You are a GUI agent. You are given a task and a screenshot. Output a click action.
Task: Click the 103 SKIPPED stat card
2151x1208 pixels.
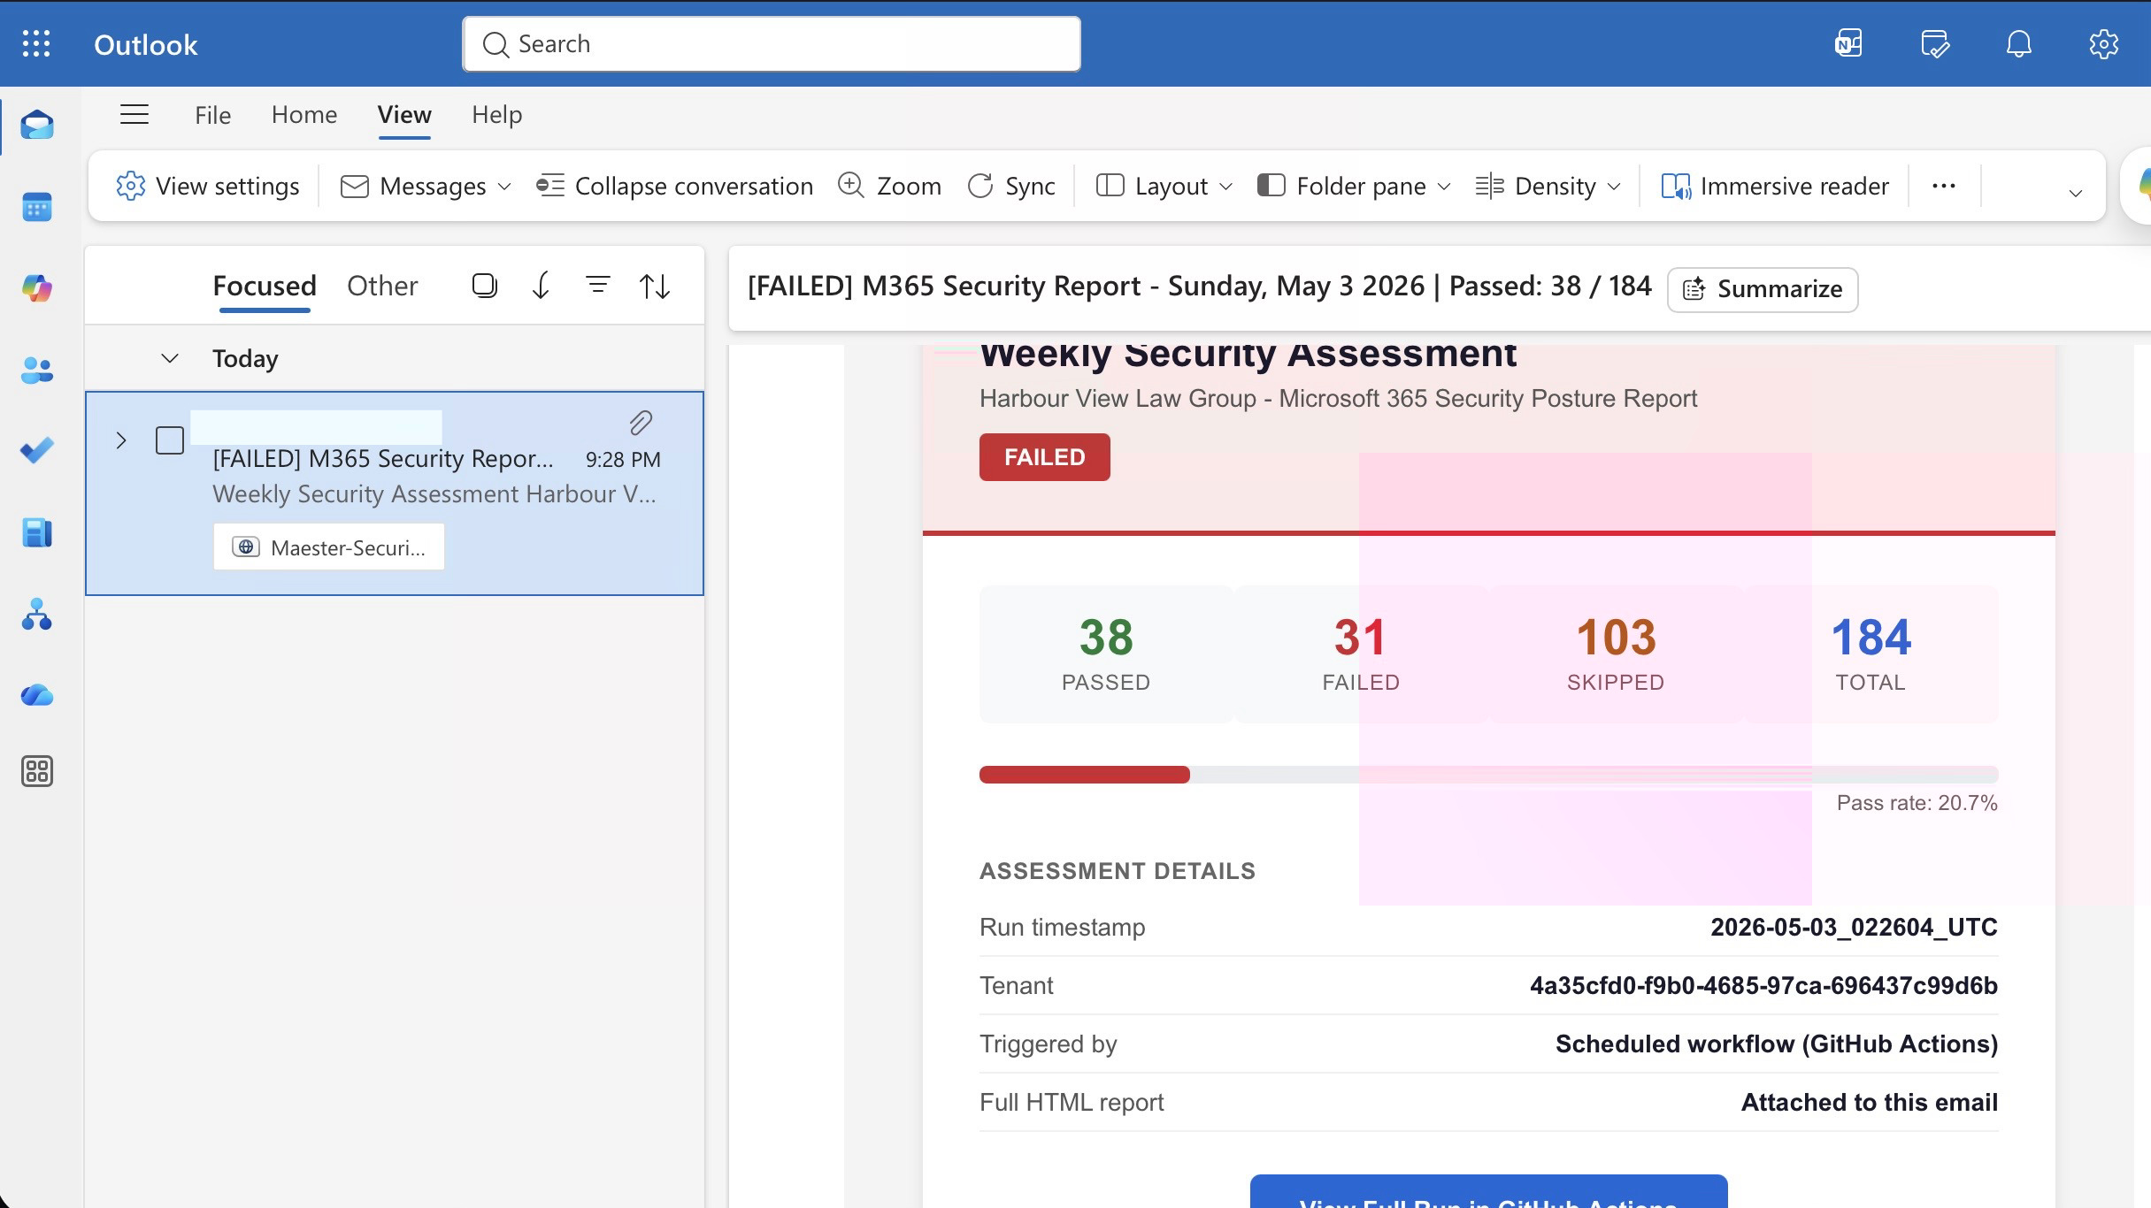pyautogui.click(x=1616, y=654)
